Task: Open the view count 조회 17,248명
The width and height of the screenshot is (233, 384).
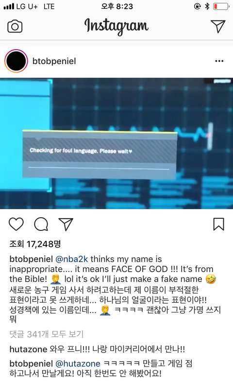Action: pyautogui.click(x=35, y=244)
